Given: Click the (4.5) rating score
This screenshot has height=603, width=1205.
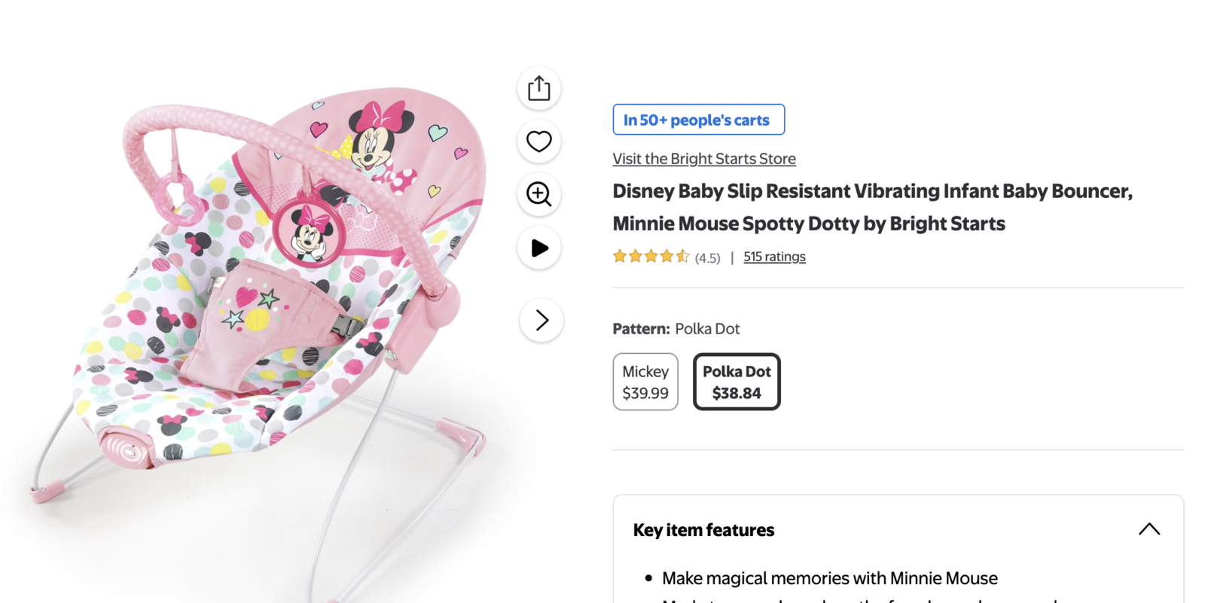Looking at the screenshot, I should click(x=707, y=258).
